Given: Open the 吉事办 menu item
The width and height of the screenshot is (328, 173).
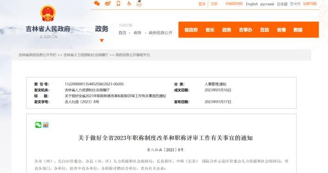Looking at the screenshot, I should tap(246, 30).
